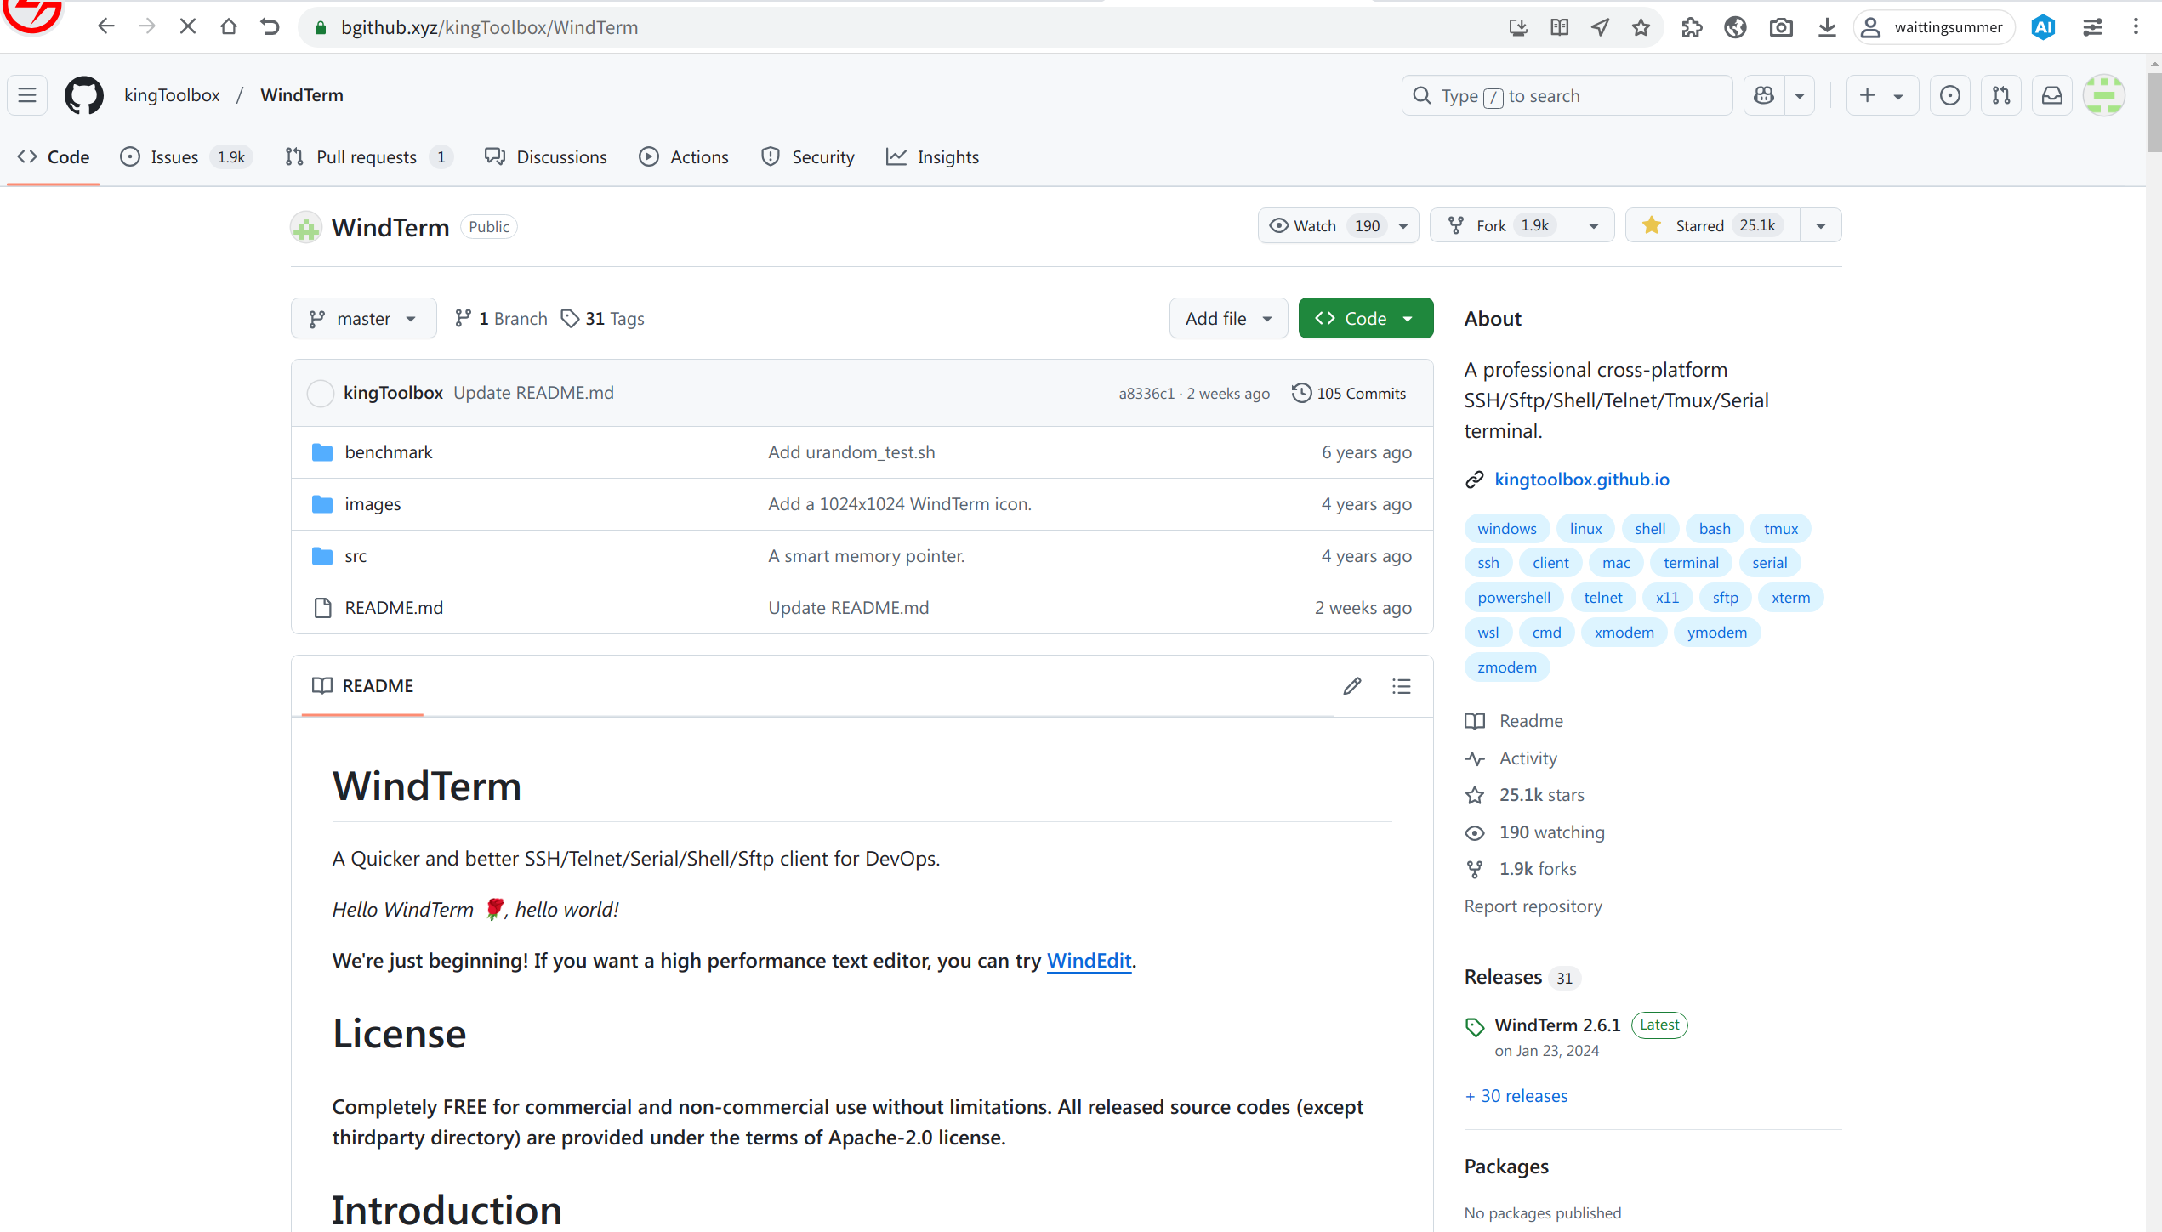Expand the create new plus dropdown
This screenshot has width=2162, height=1232.
point(1882,95)
